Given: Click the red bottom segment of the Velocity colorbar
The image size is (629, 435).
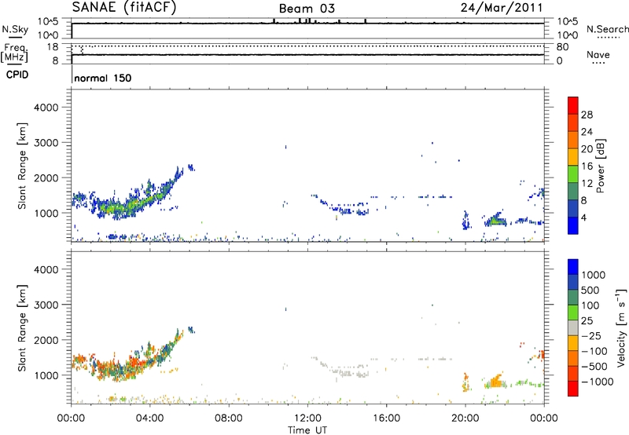Looking at the screenshot, I should tap(573, 389).
